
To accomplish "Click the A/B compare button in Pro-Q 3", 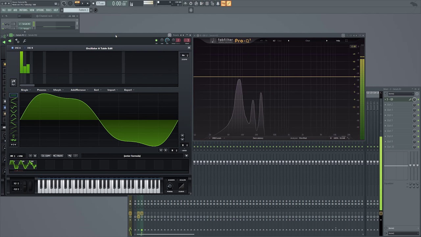I will point(274,41).
